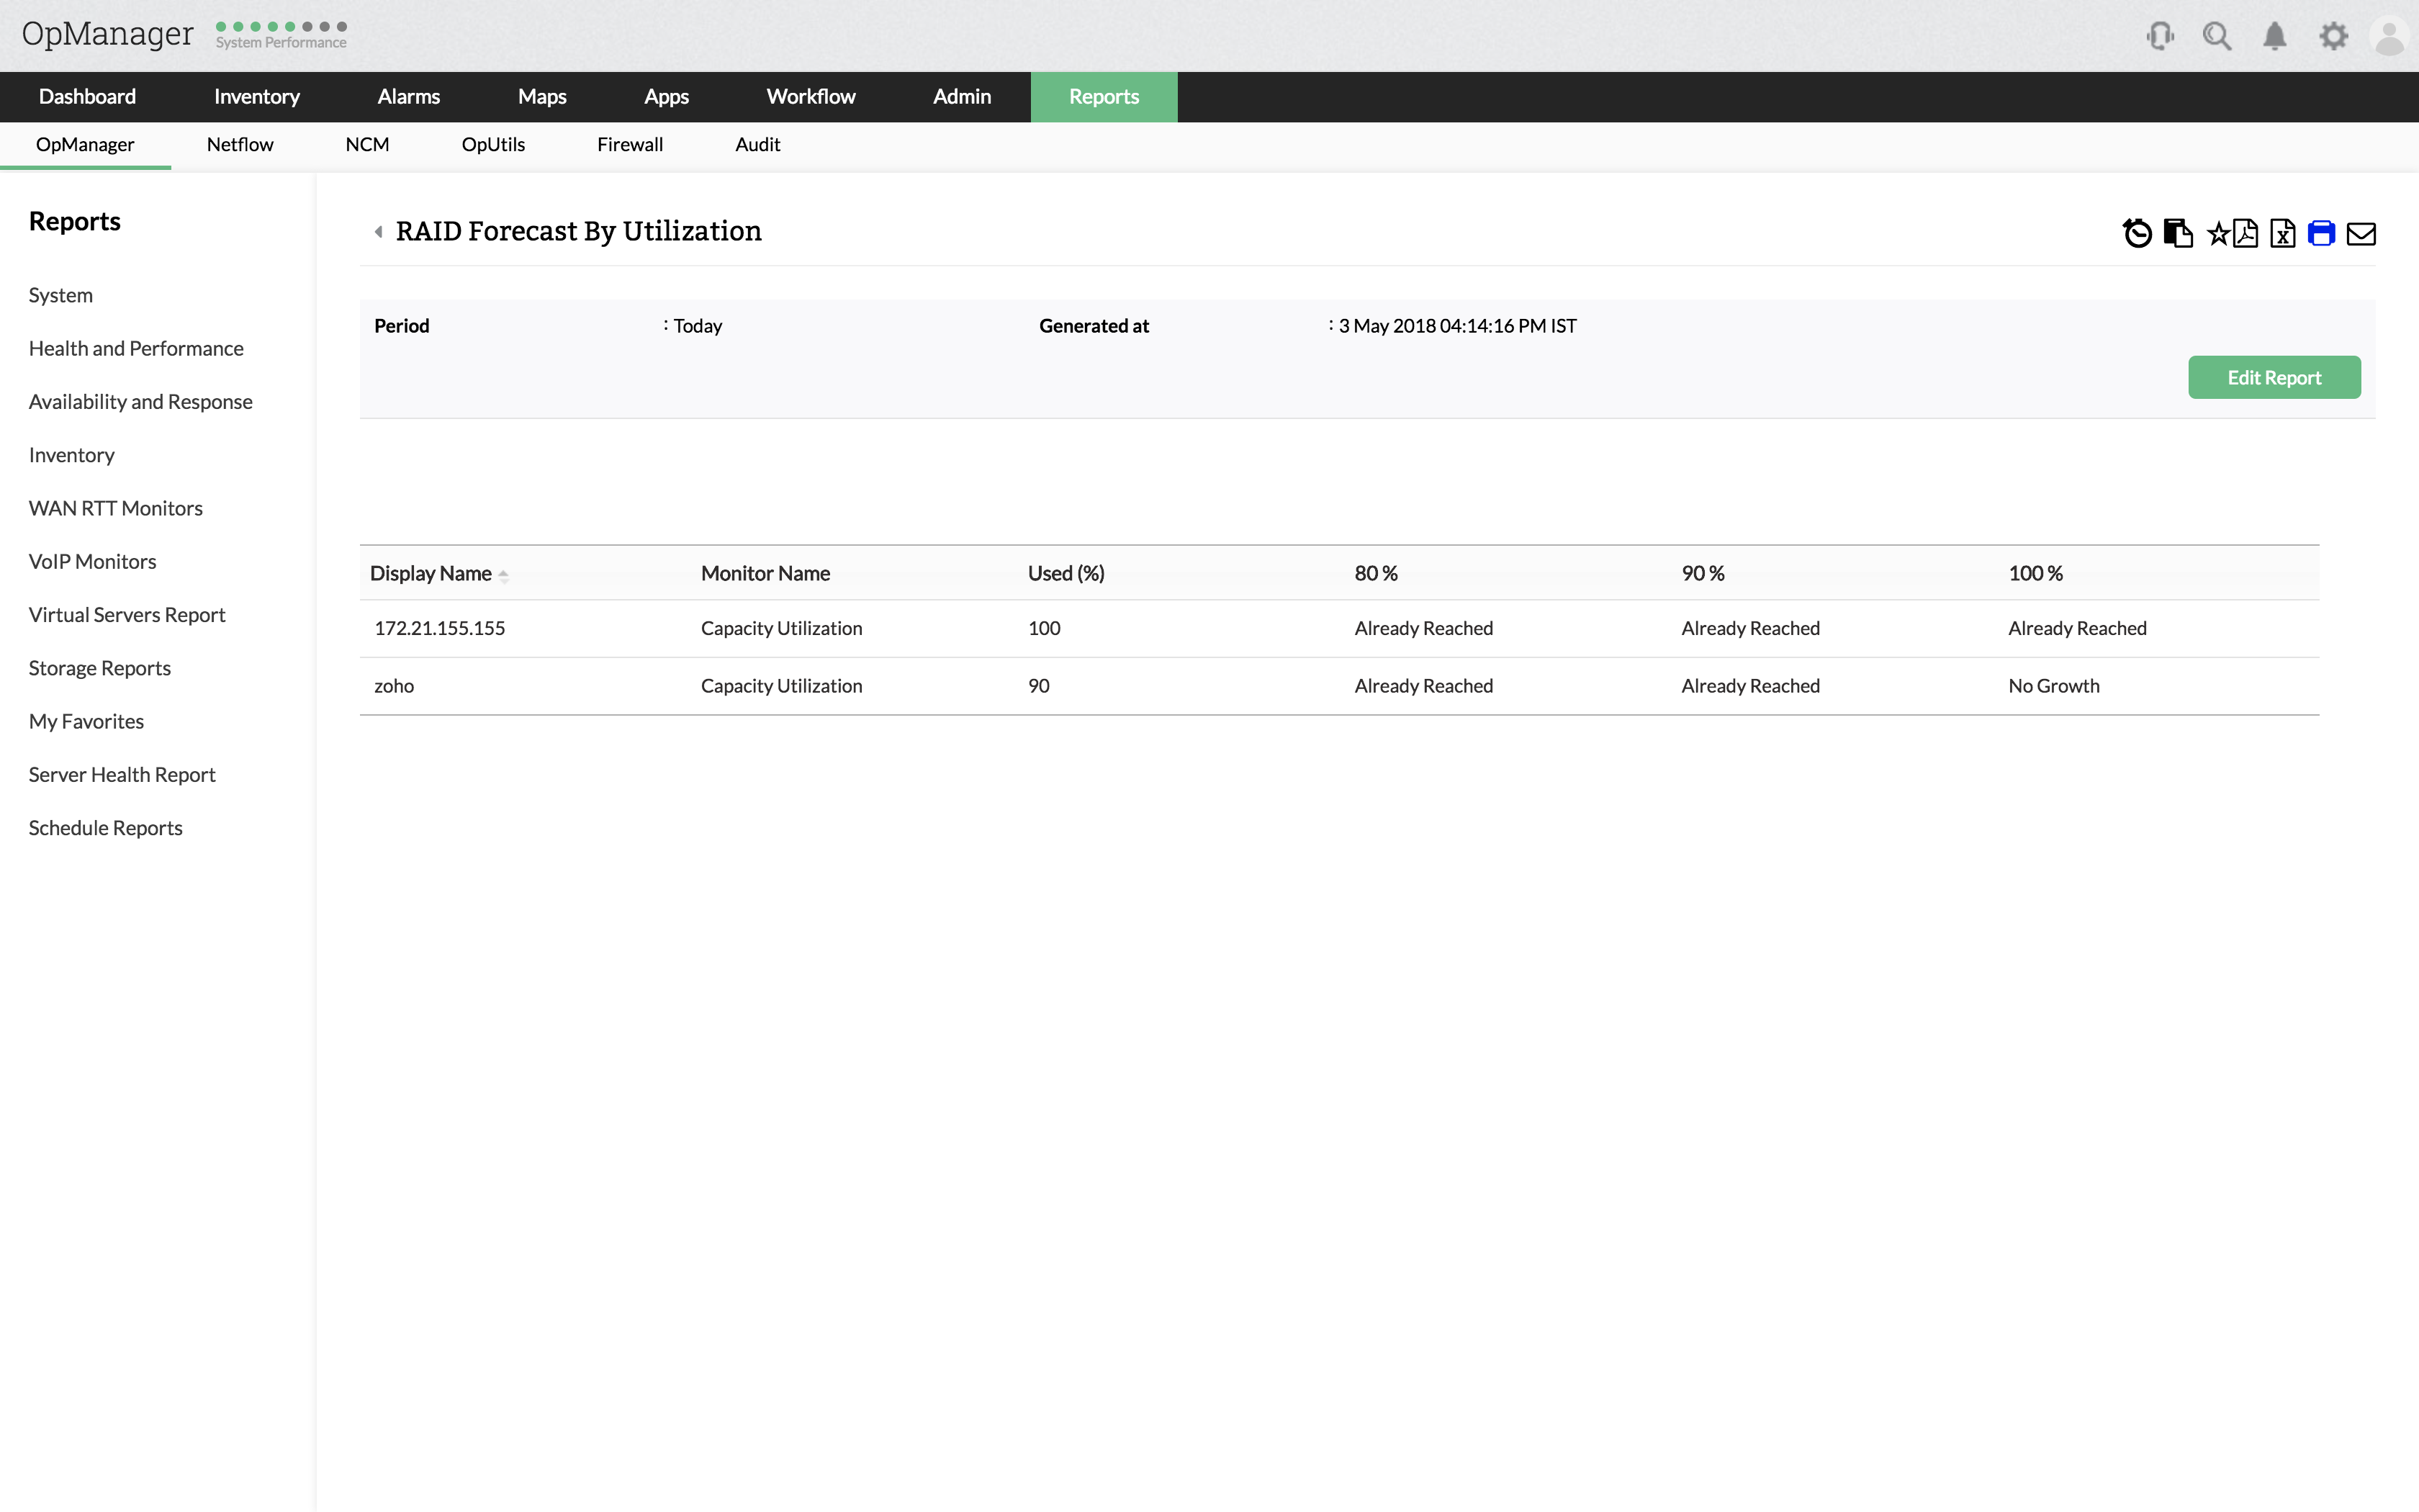Click the user profile avatar

coord(2389,38)
